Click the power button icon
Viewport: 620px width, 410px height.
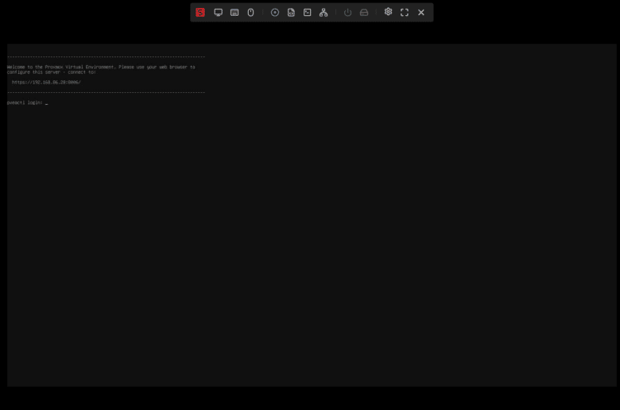pyautogui.click(x=347, y=12)
